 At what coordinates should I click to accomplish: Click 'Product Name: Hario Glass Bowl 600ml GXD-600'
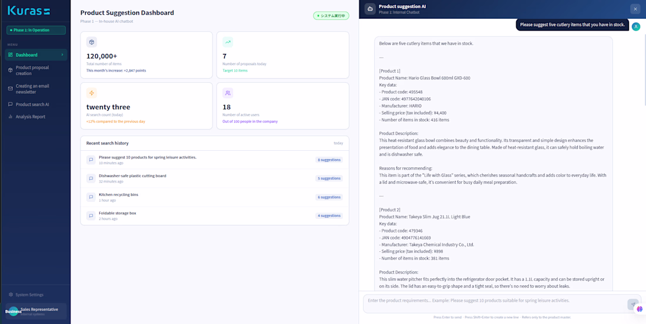425,78
